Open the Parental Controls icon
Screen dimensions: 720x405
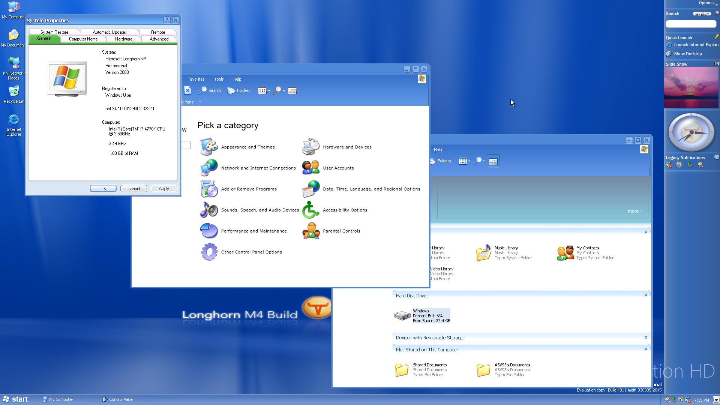pos(310,231)
